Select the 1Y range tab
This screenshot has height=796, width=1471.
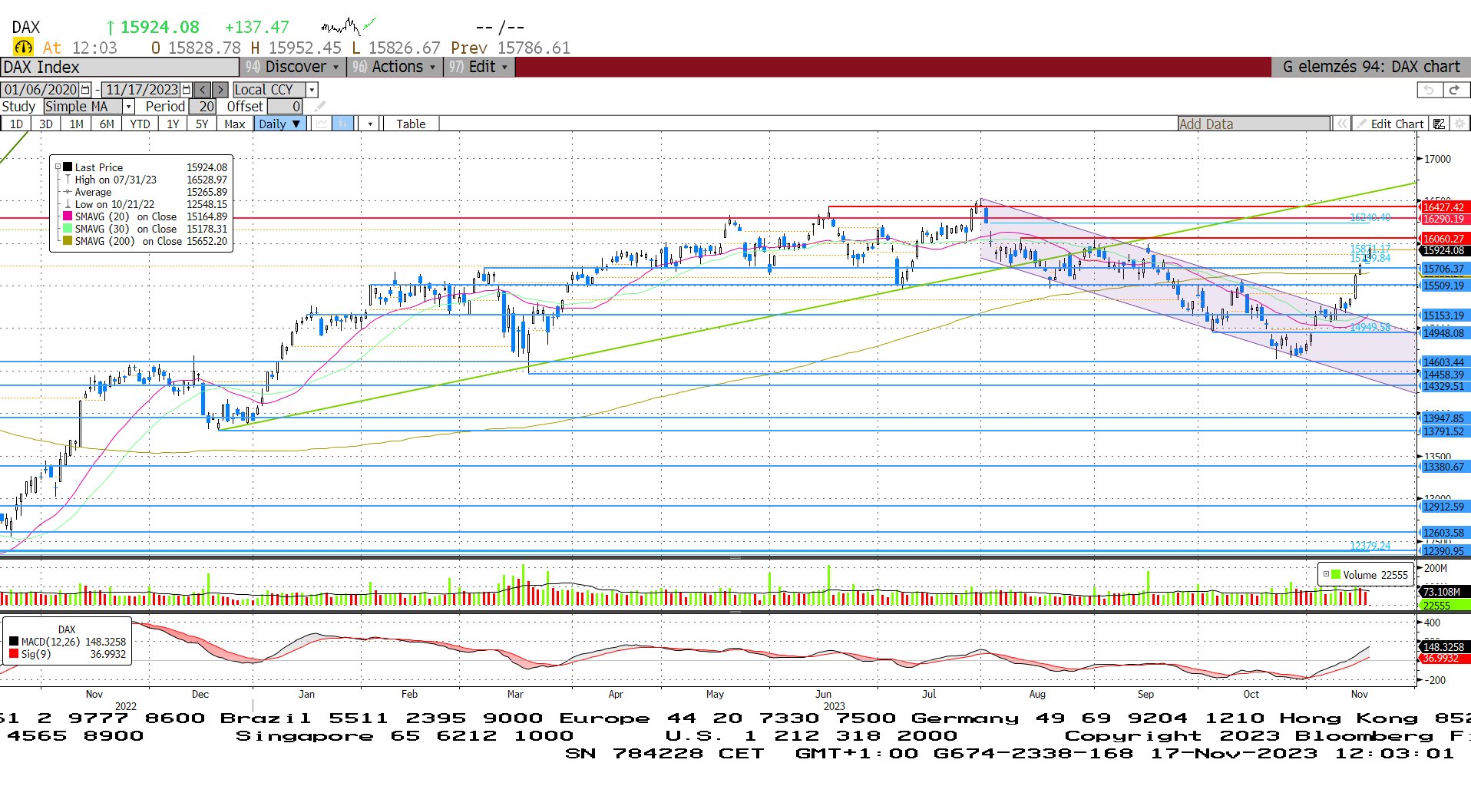(173, 124)
